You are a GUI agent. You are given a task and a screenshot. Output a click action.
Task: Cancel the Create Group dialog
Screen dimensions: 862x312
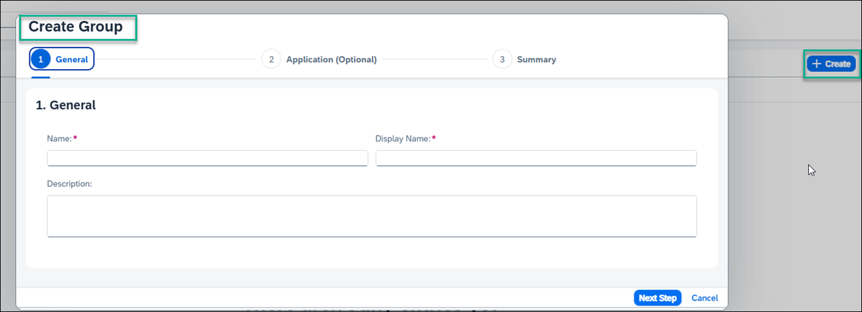(x=704, y=298)
